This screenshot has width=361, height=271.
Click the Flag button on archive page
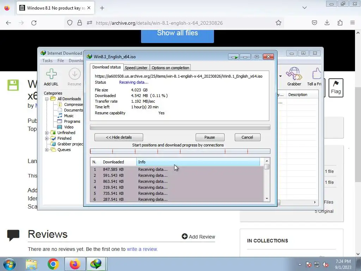pos(336,88)
